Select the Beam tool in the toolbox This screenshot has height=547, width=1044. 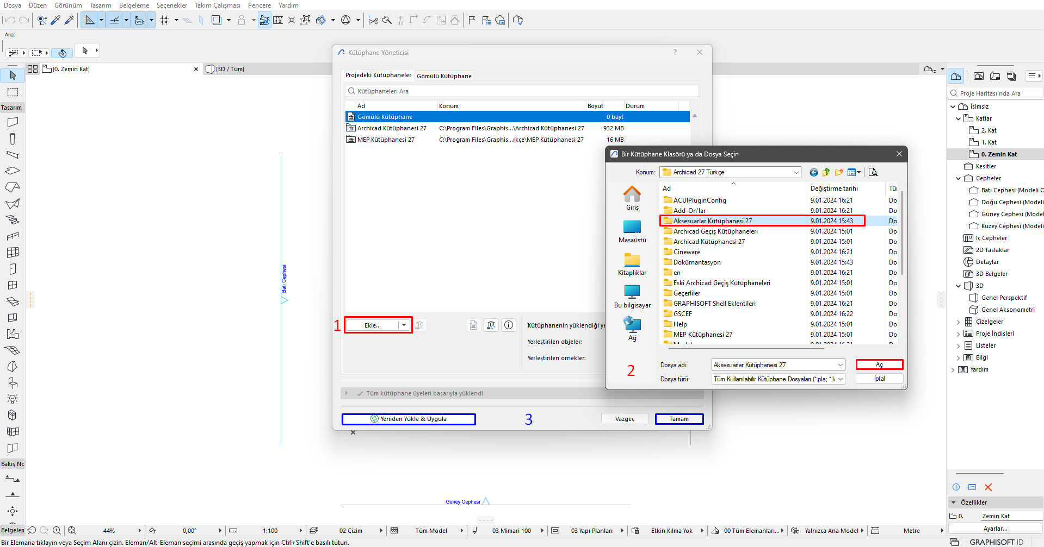click(x=13, y=155)
